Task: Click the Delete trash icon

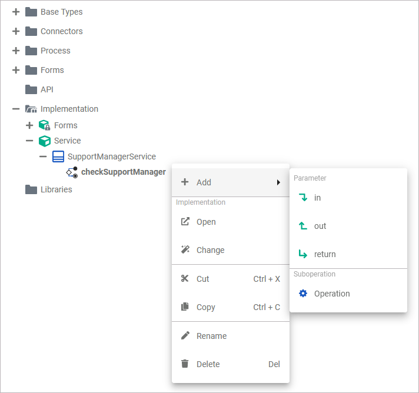Action: click(185, 364)
